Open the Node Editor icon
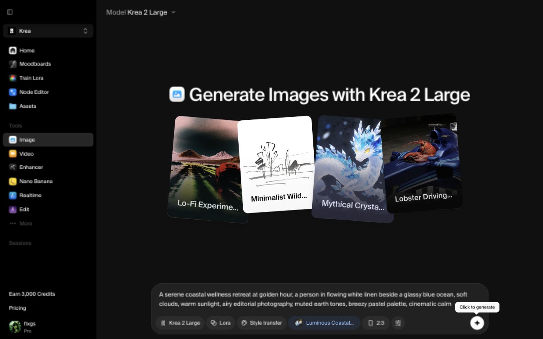 (13, 92)
